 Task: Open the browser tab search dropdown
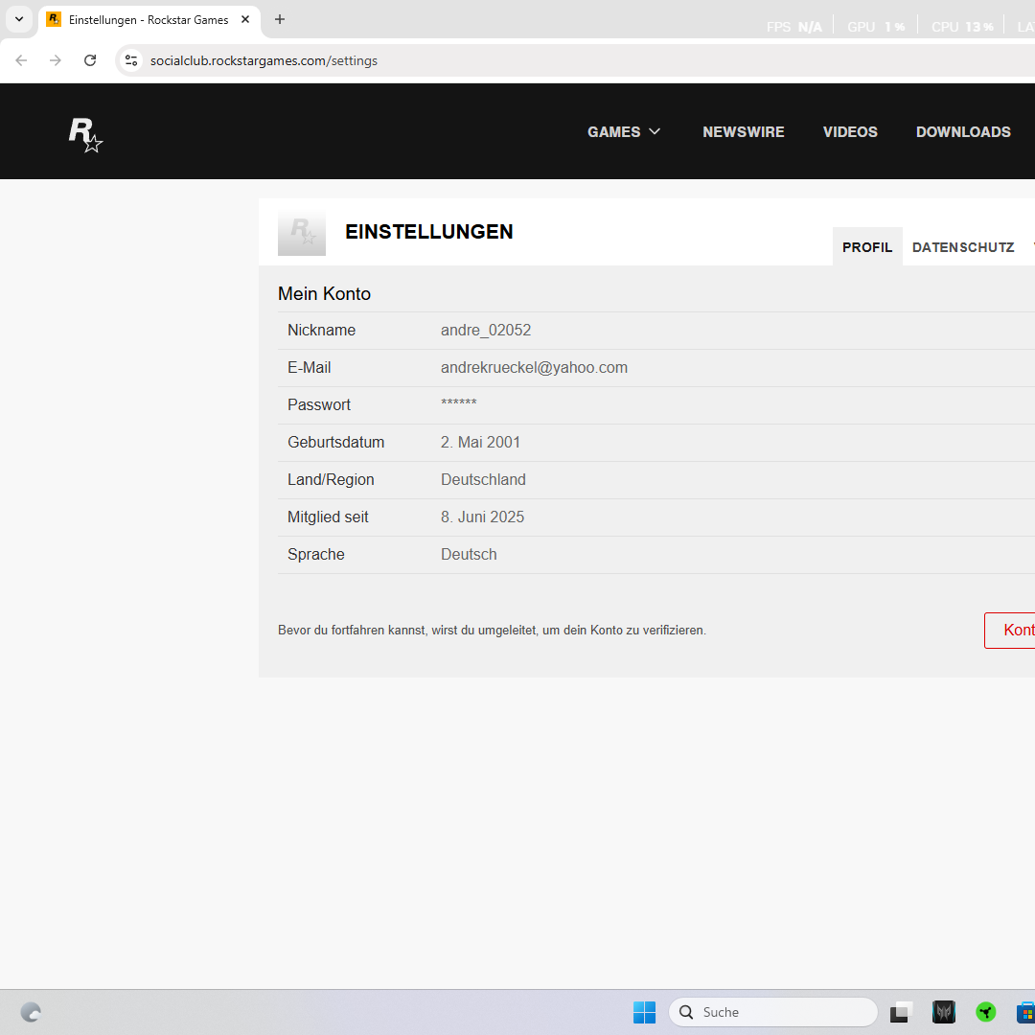[x=18, y=19]
